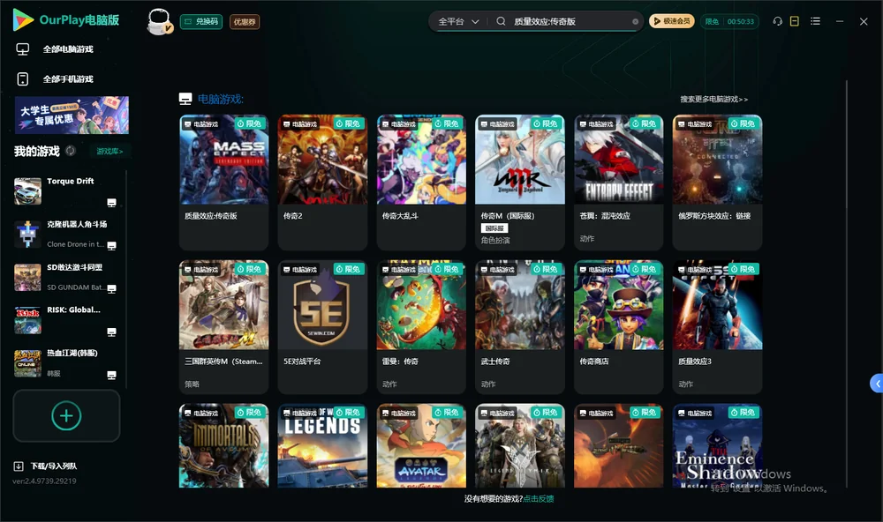Open the hamburger list menu
883x522 pixels.
[x=815, y=21]
